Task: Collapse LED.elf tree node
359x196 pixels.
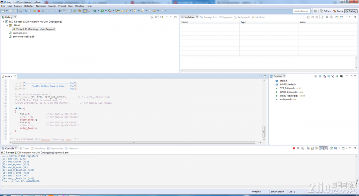Action: point(7,25)
